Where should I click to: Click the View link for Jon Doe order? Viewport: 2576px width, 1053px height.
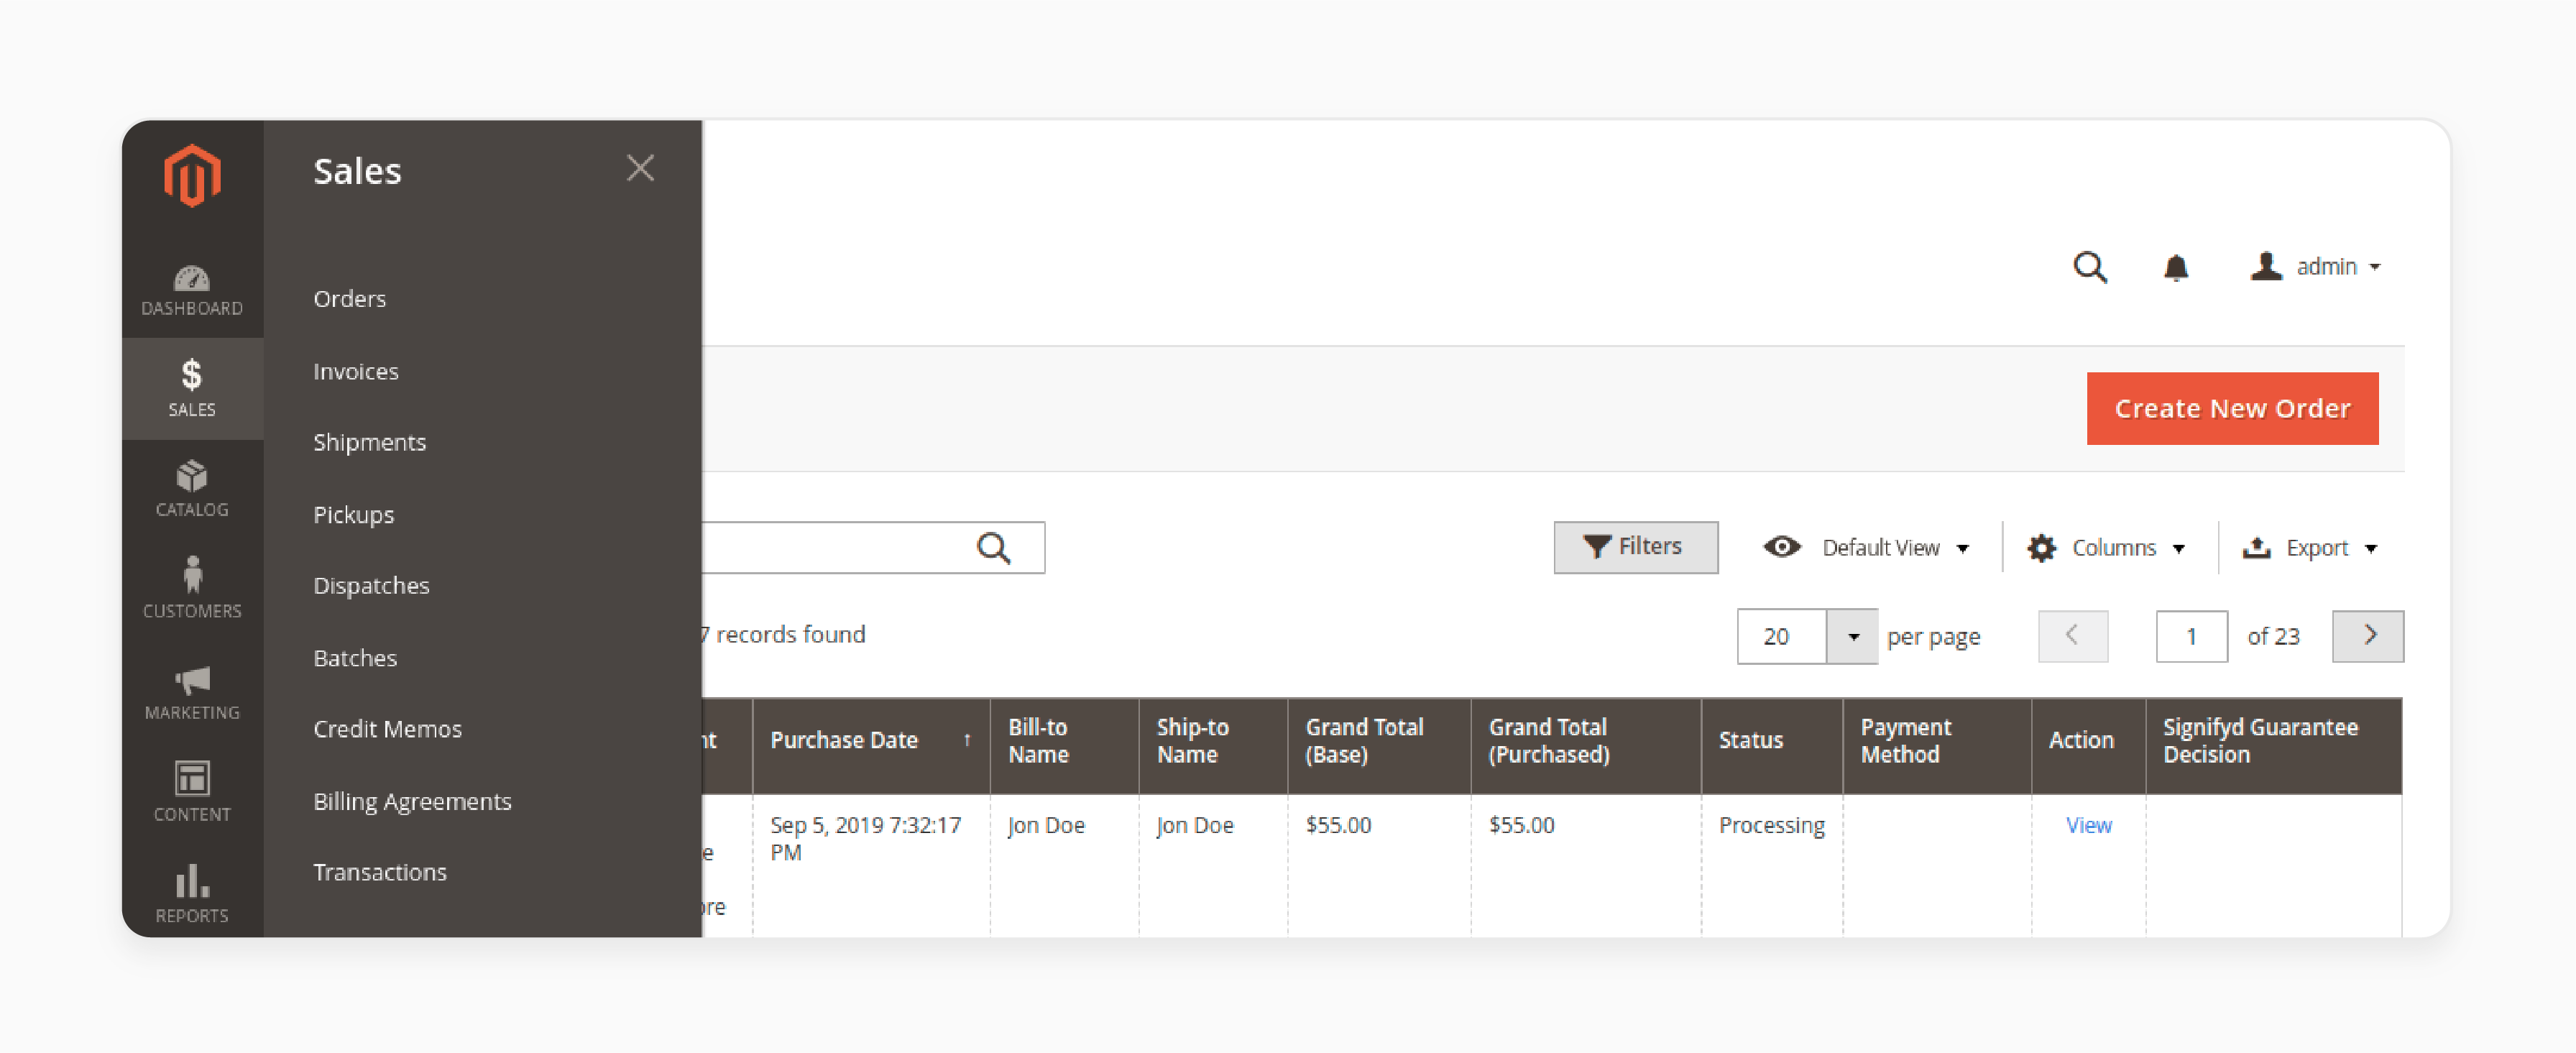pos(2088,825)
